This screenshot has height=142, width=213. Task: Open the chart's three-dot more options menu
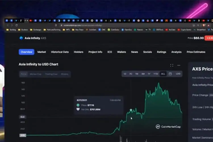pos(179,65)
